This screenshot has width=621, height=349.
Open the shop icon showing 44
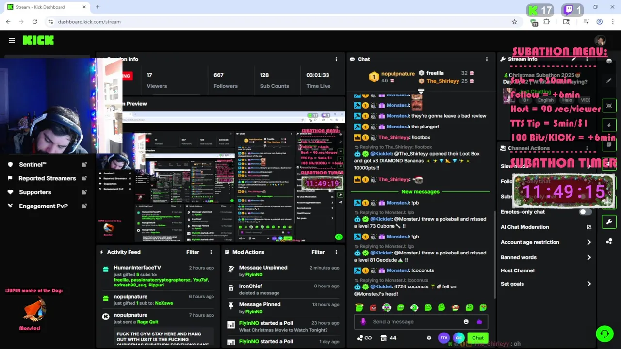388,338
